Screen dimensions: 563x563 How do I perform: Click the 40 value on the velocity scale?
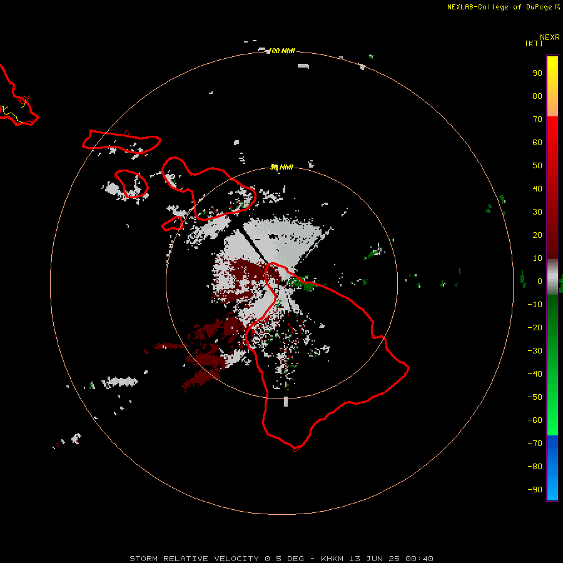point(537,189)
